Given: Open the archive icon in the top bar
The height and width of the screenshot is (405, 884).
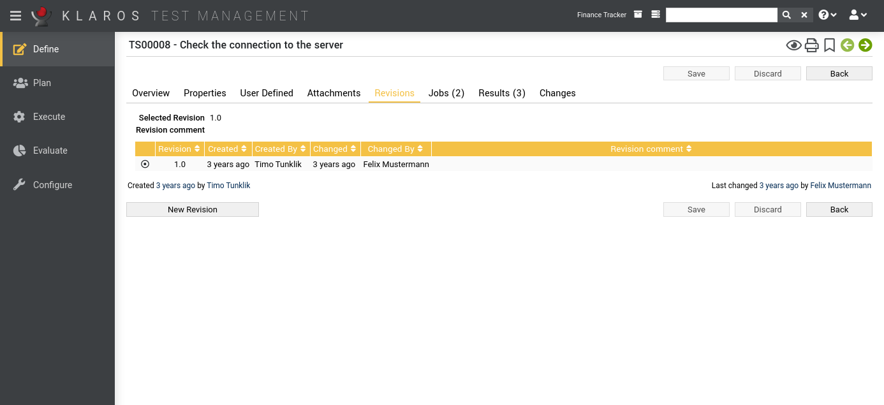Looking at the screenshot, I should 638,14.
